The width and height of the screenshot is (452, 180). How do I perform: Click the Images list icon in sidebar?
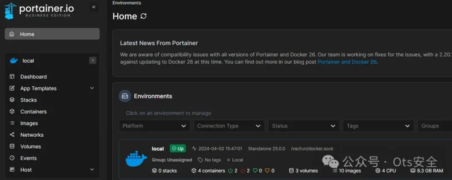tap(12, 123)
